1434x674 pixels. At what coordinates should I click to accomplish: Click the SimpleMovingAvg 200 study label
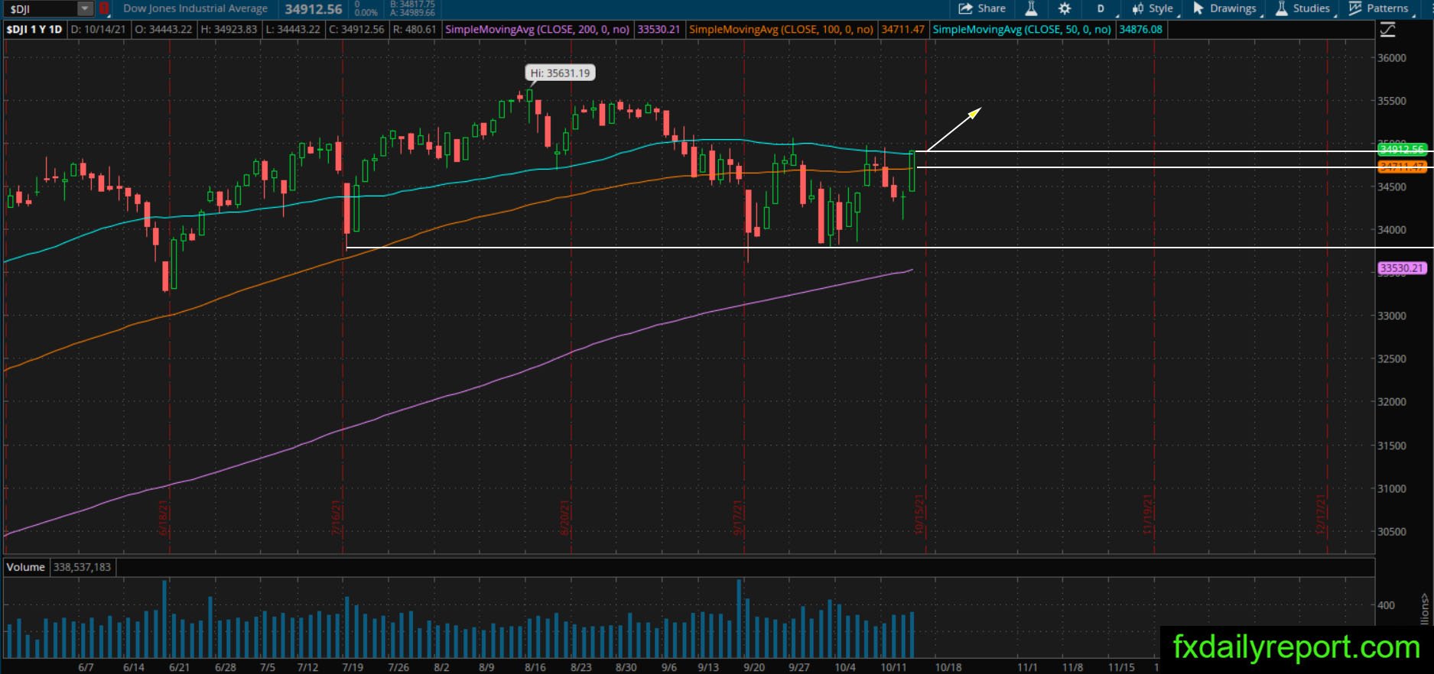(537, 30)
